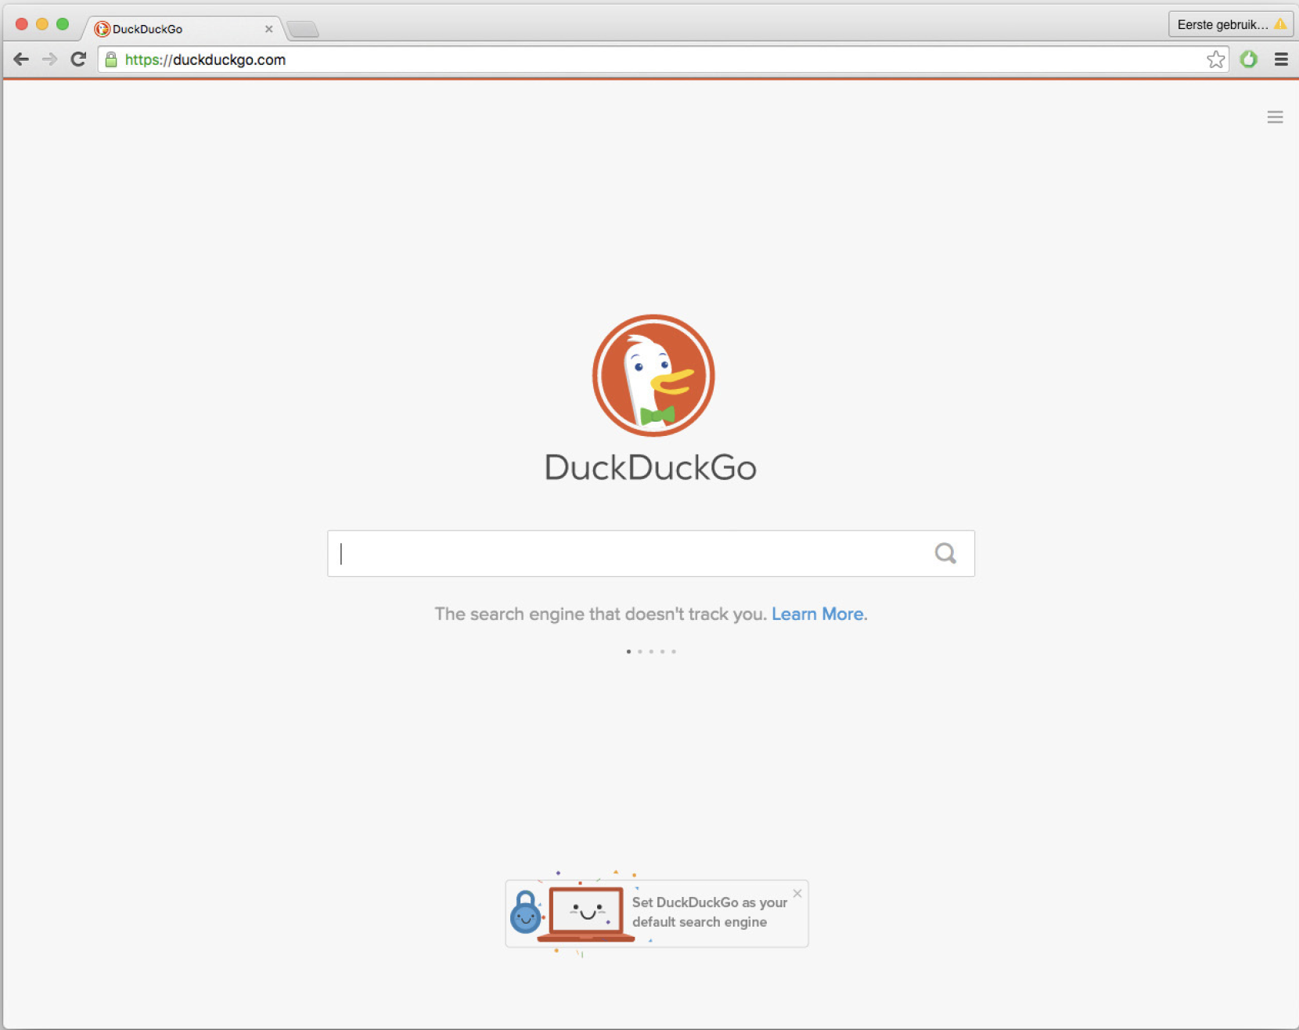Click the smiling laptop illustration
The image size is (1299, 1030).
pos(586,913)
